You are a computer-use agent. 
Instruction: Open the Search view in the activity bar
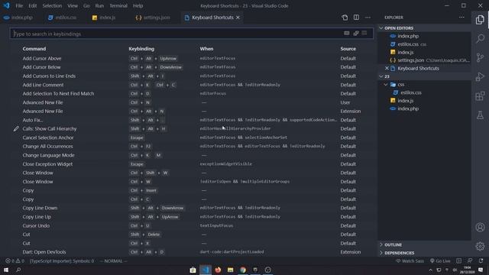pos(480,39)
